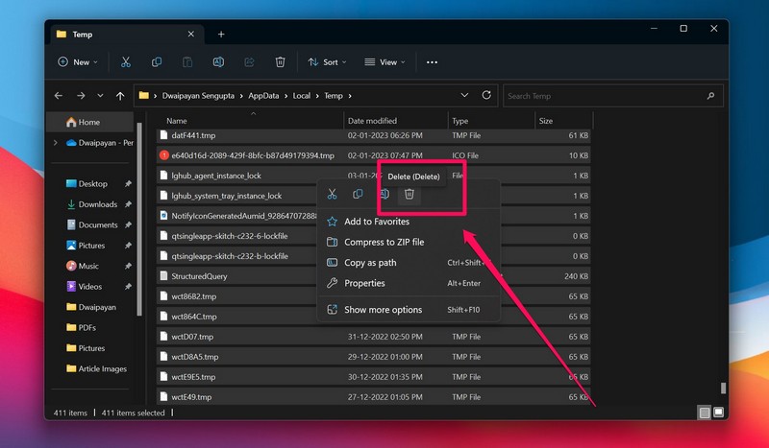Expand the address bar history chevron
Image resolution: width=769 pixels, height=448 pixels.
tap(465, 96)
